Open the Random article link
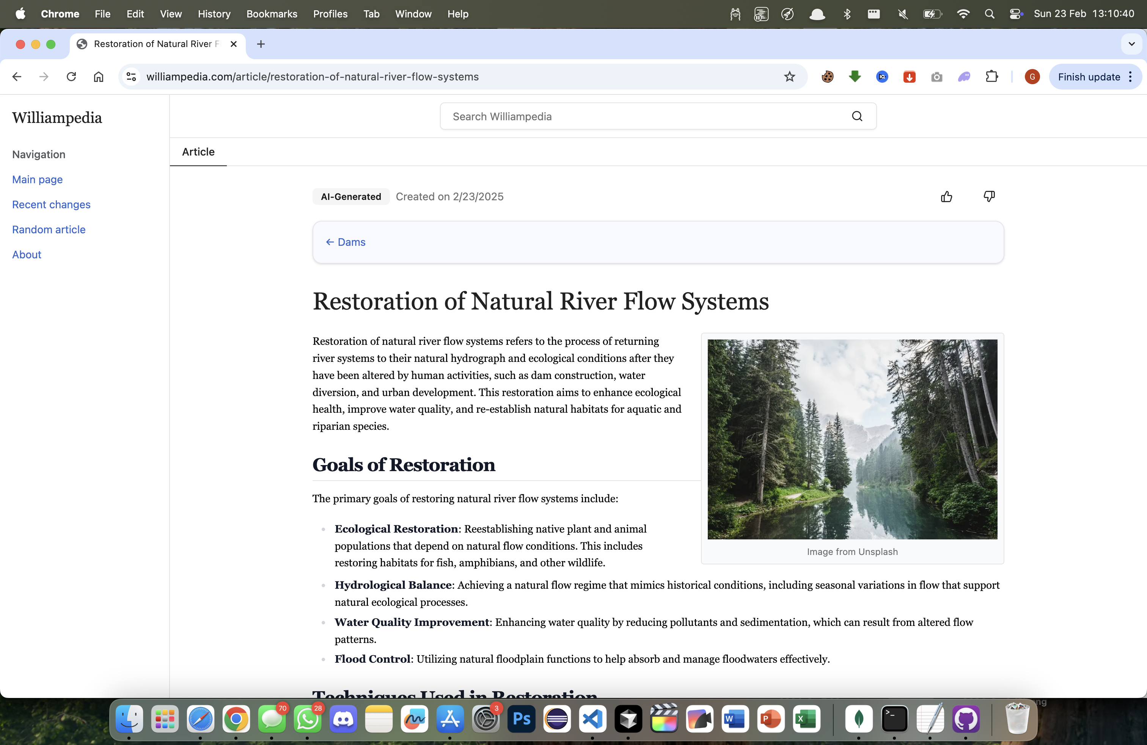1147x745 pixels. tap(49, 229)
